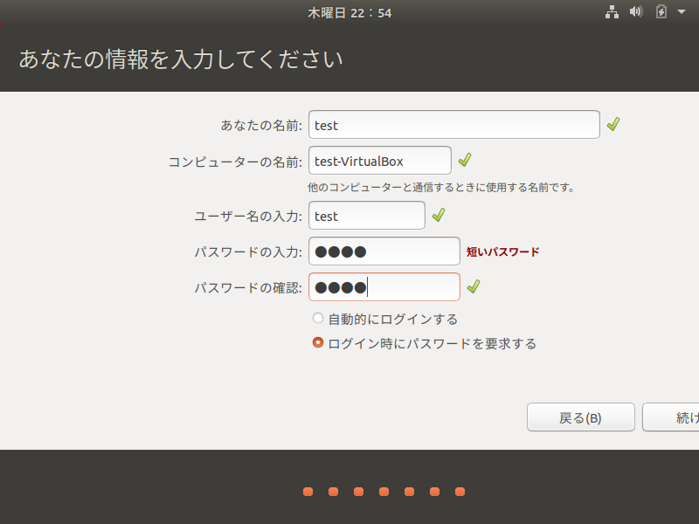Click the hint text 他のコンピューターと通信するときに使用する名前です。

click(x=441, y=187)
